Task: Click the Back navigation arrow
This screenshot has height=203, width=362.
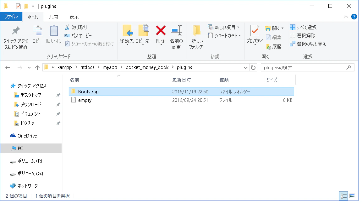Action: pos(8,68)
